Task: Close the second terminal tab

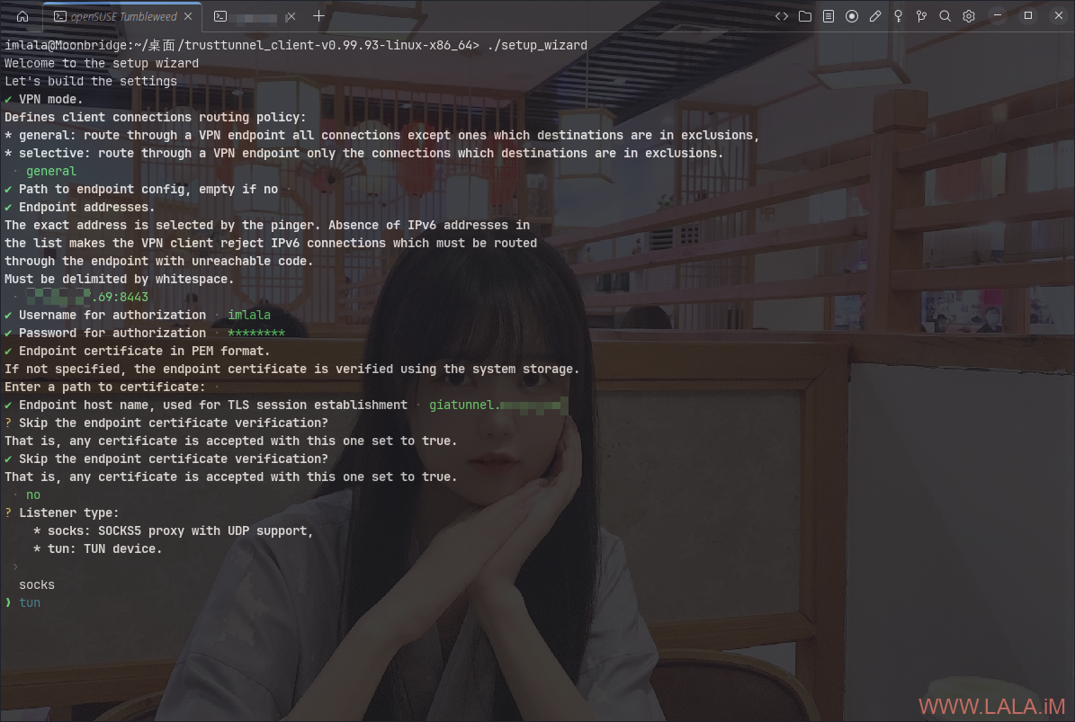Action: 290,16
